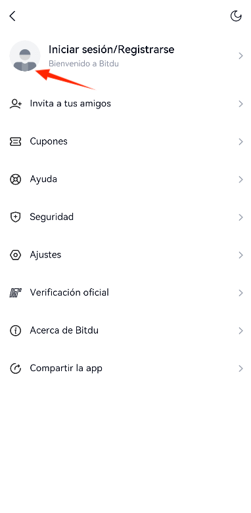The width and height of the screenshot is (251, 513).
Task: Open Iniciar sesión/Registrarse
Action: tap(111, 49)
